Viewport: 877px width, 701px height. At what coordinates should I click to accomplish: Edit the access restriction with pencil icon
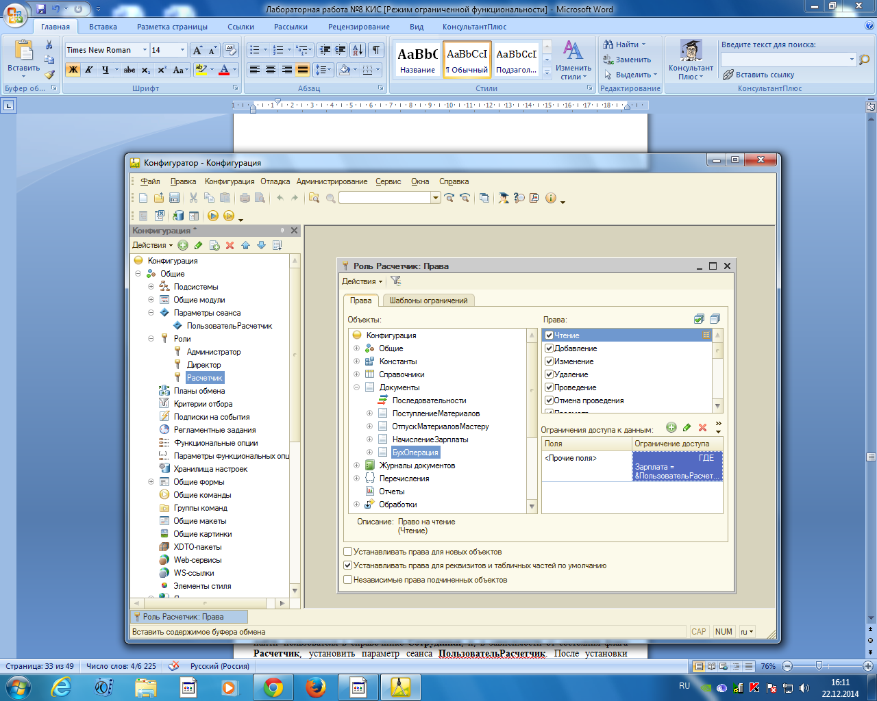[x=687, y=427]
